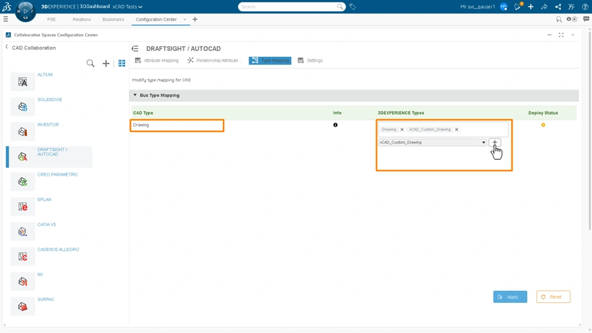Switch to the Bookmarks tab

[x=113, y=19]
